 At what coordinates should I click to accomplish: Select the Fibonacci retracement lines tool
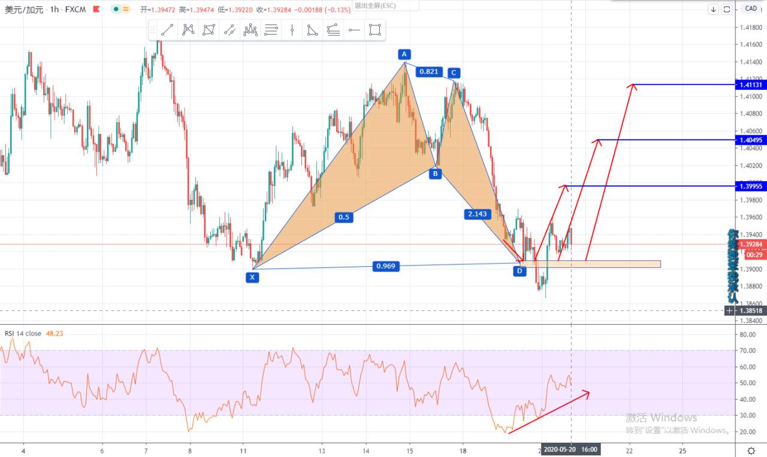pos(271,30)
